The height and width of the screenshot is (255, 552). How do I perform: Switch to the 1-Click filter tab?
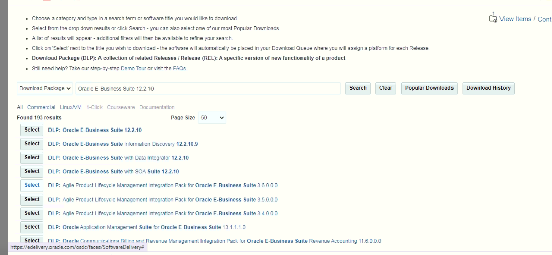[x=94, y=107]
